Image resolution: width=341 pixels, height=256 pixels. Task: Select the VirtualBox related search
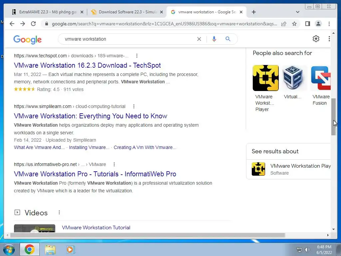(293, 82)
